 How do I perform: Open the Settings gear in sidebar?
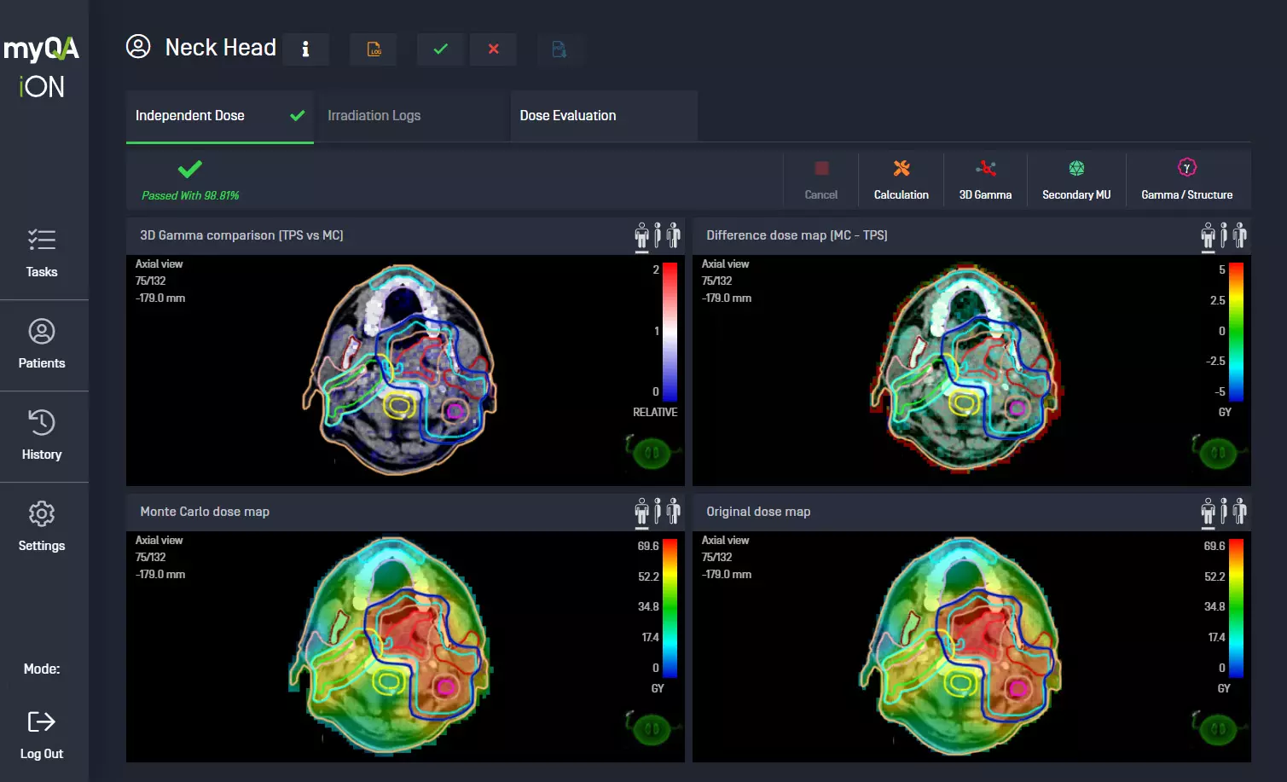(42, 527)
